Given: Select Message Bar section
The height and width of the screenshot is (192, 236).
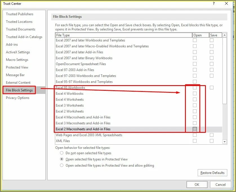Looking at the screenshot, I should coord(15,75).
